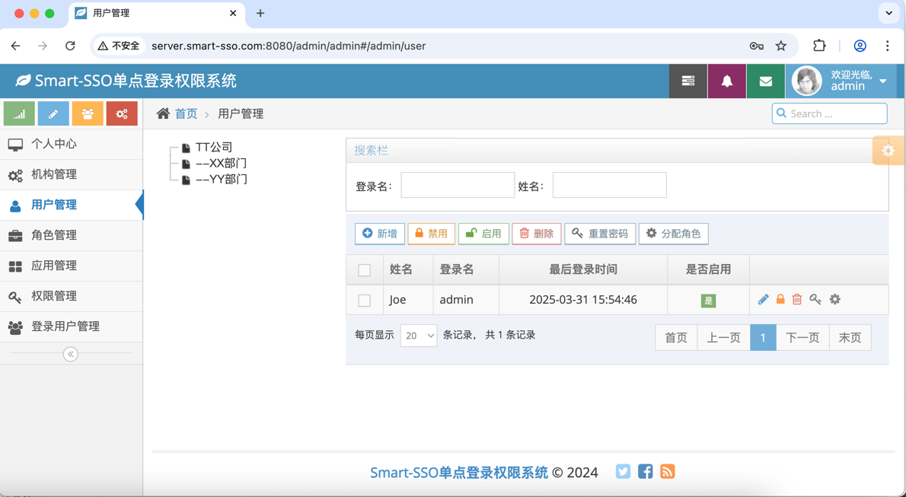
Task: Click the pencil edit icon in Joe's row
Action: [x=764, y=299]
